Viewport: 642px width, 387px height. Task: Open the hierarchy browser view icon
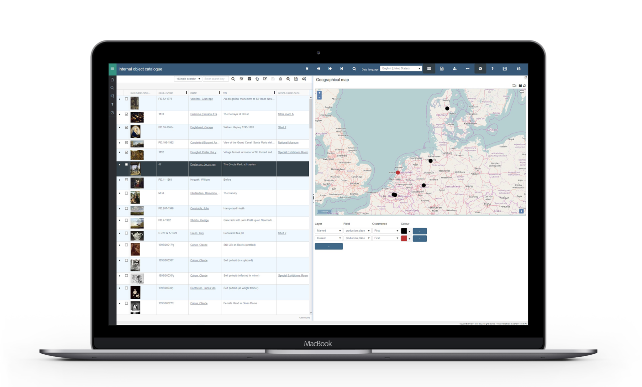click(x=454, y=69)
